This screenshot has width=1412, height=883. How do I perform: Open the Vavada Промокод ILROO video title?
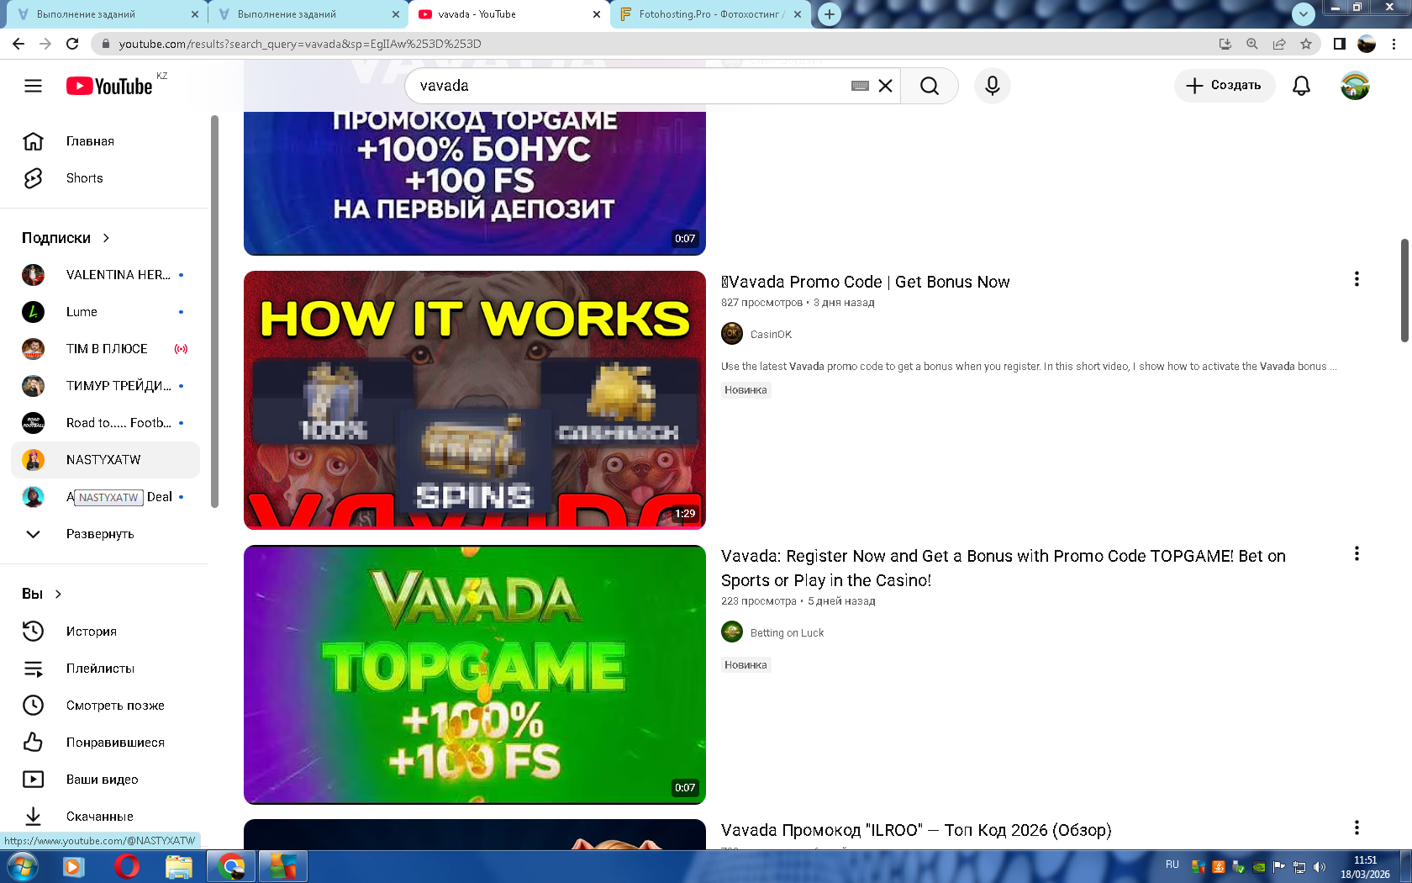[916, 831]
